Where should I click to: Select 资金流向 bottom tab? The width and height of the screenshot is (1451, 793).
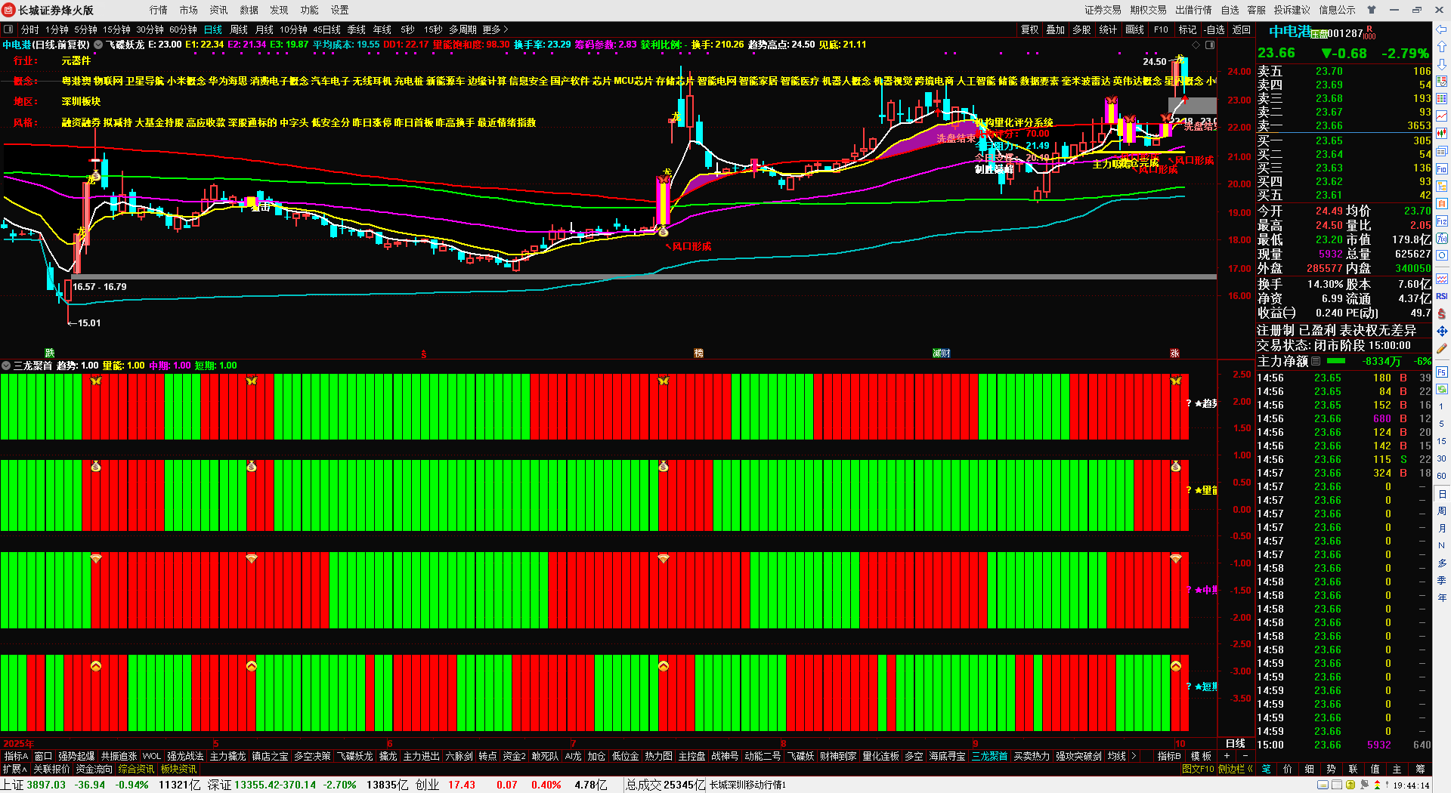click(x=94, y=769)
